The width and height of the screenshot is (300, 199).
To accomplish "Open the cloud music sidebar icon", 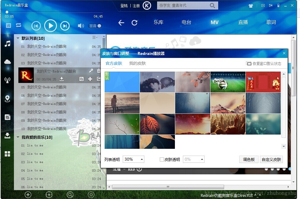I will [7, 61].
